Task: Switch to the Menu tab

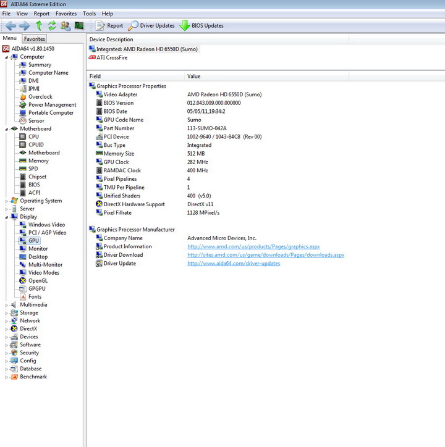Action: [10, 38]
